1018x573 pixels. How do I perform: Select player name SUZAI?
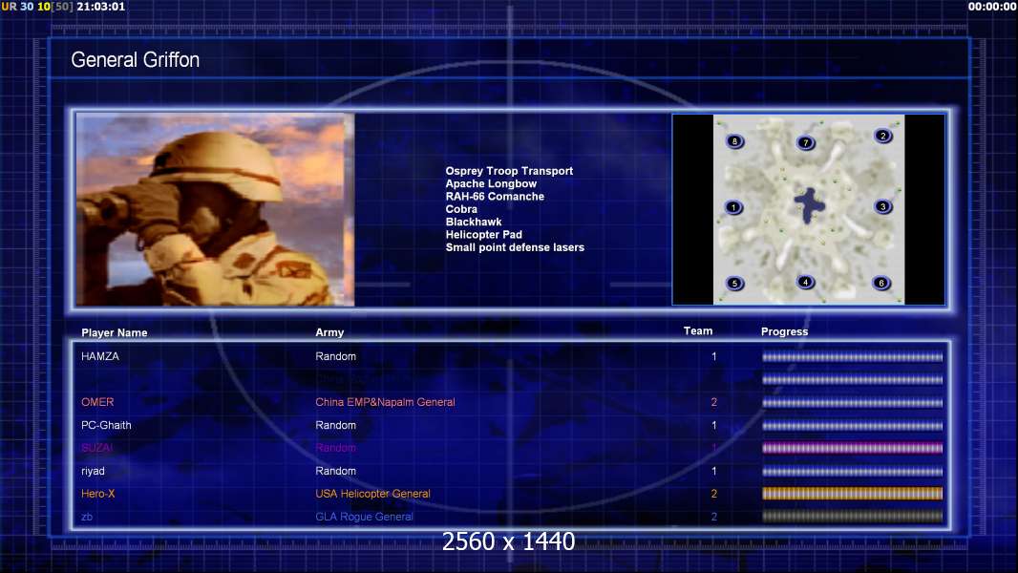(96, 448)
